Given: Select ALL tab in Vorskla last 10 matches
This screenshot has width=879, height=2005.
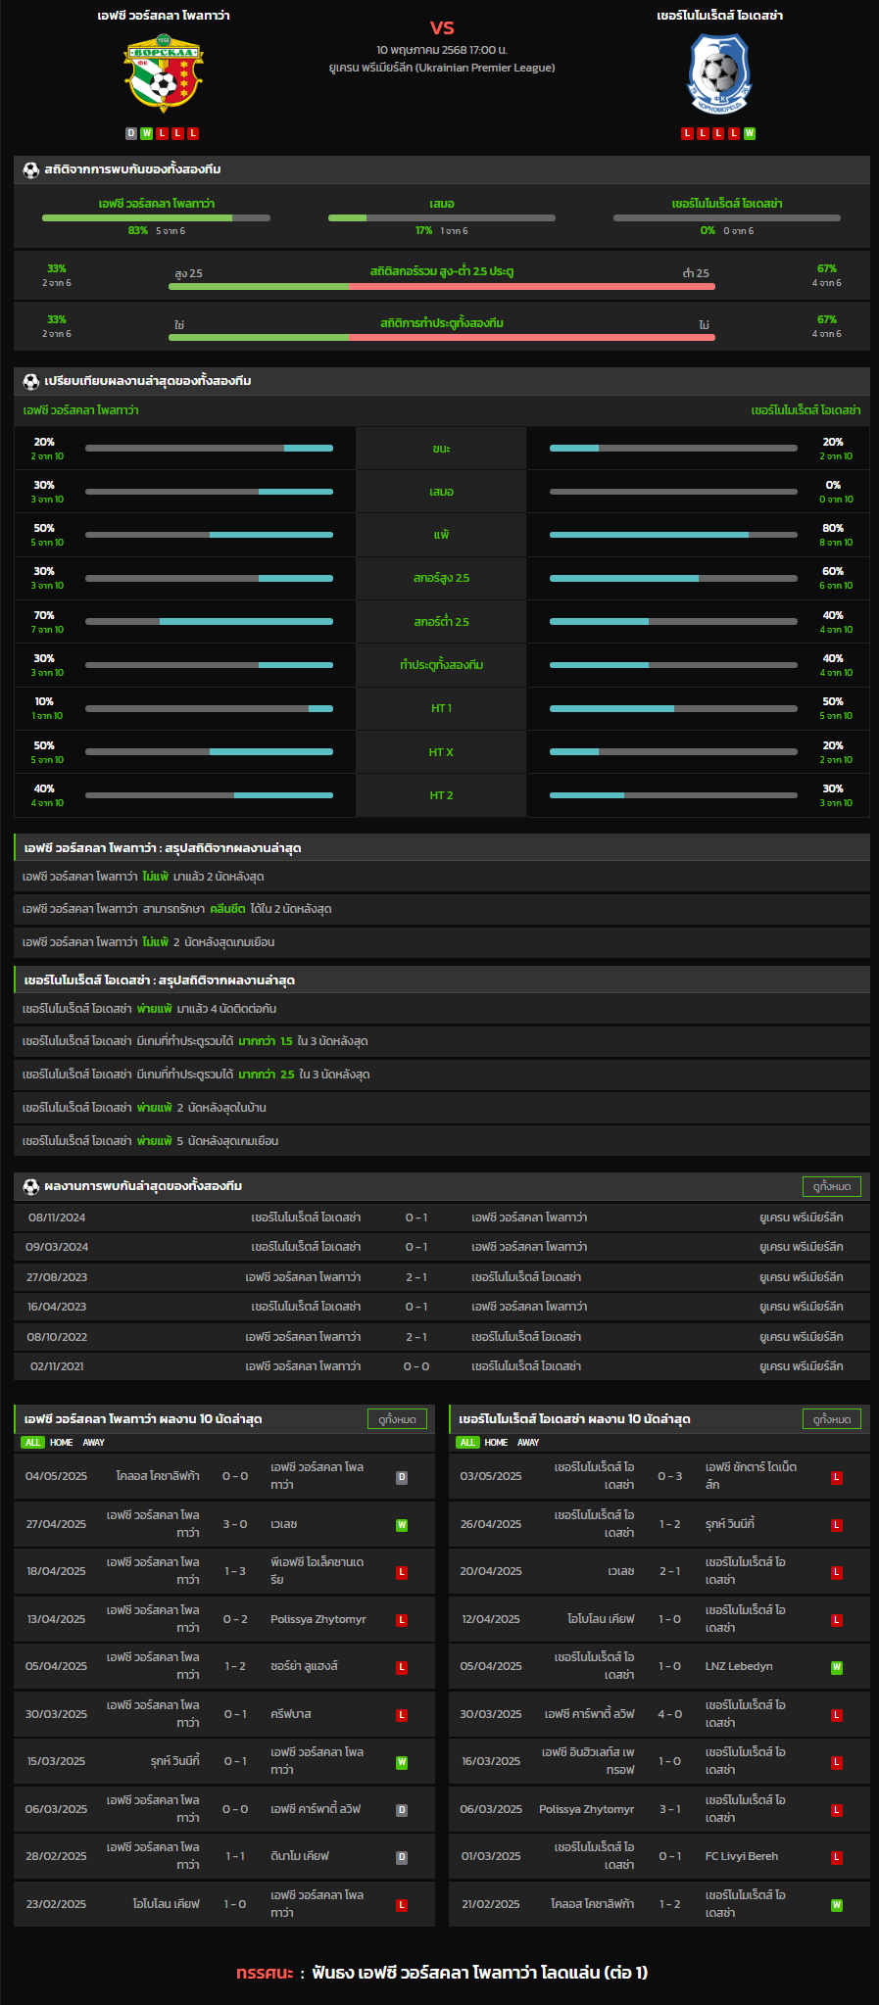Looking at the screenshot, I should click(33, 1442).
